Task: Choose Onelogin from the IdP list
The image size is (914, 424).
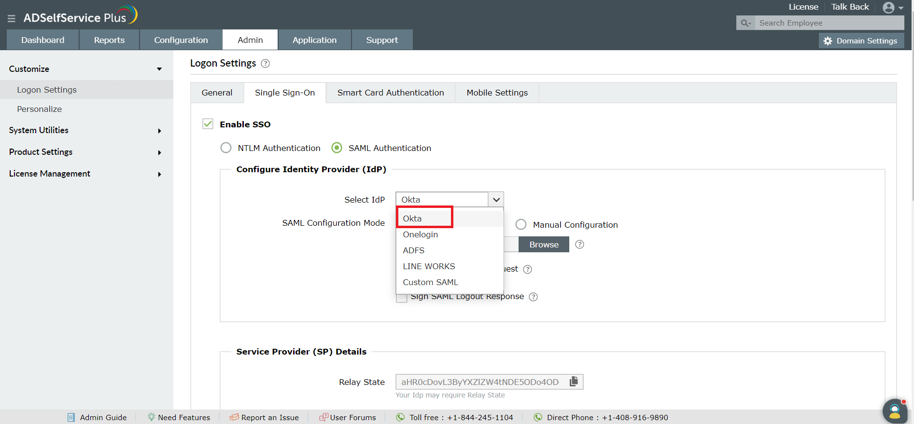Action: coord(450,234)
